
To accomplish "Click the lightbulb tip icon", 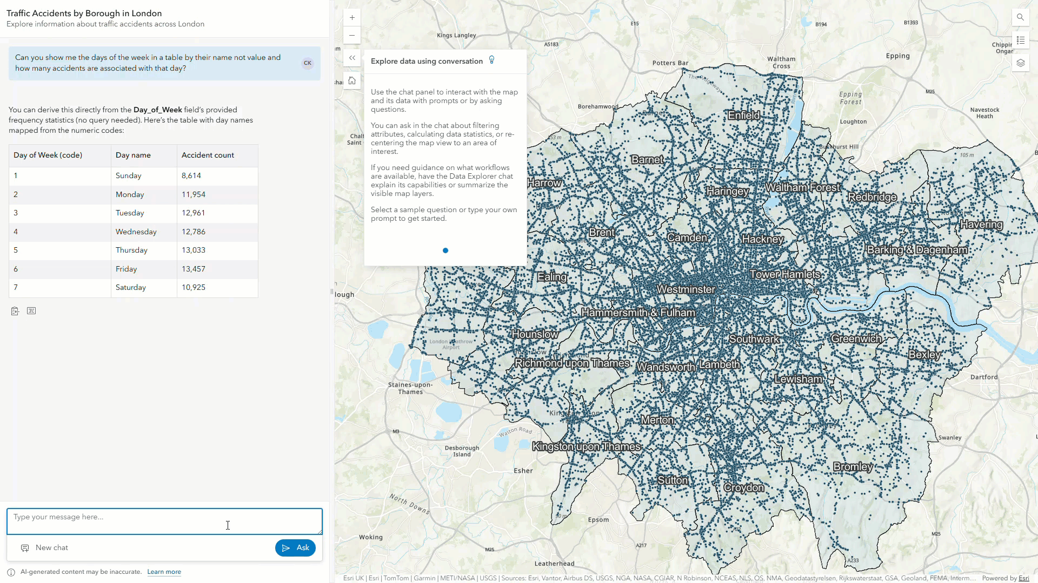I will pos(491,60).
